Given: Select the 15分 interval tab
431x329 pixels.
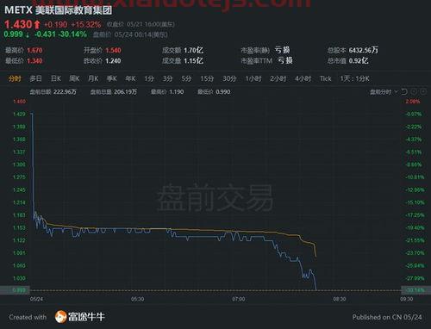Looking at the screenshot, I should tap(207, 78).
